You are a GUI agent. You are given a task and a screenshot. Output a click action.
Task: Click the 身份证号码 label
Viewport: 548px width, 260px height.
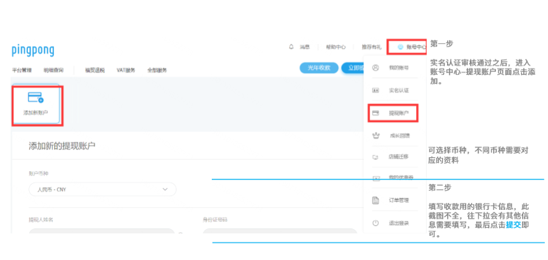point(215,220)
